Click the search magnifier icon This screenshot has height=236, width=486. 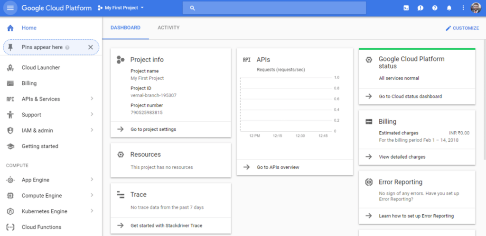193,8
